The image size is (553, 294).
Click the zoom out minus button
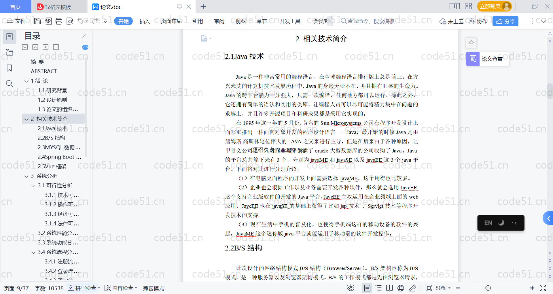[x=458, y=288]
